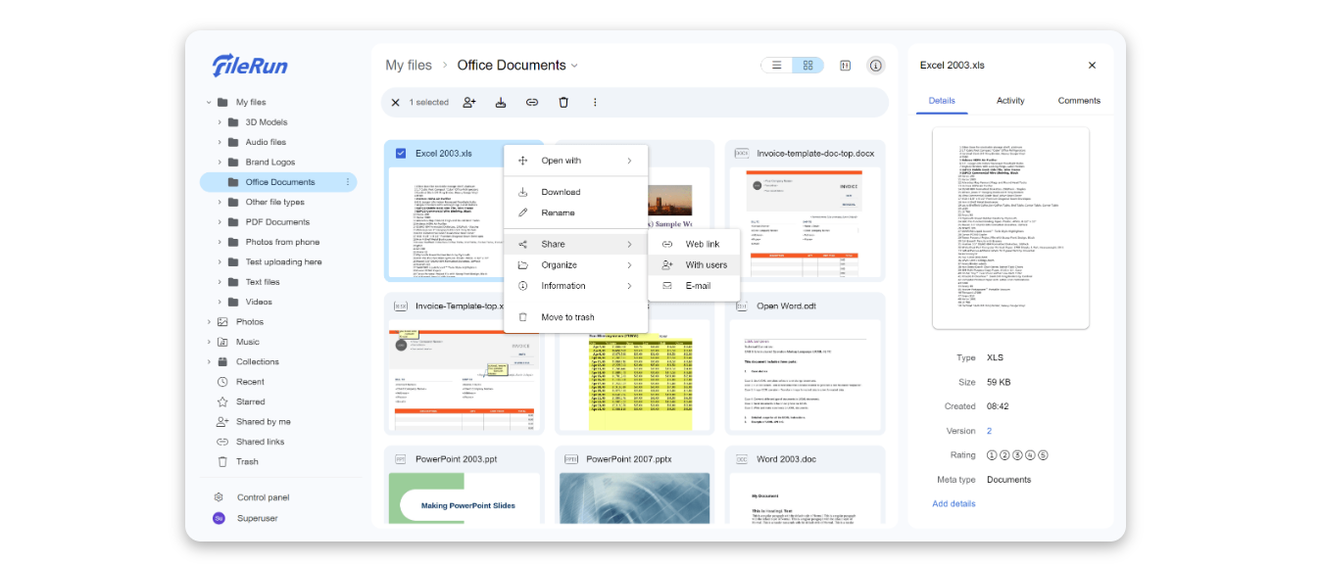Switch to list view layout

pos(776,66)
